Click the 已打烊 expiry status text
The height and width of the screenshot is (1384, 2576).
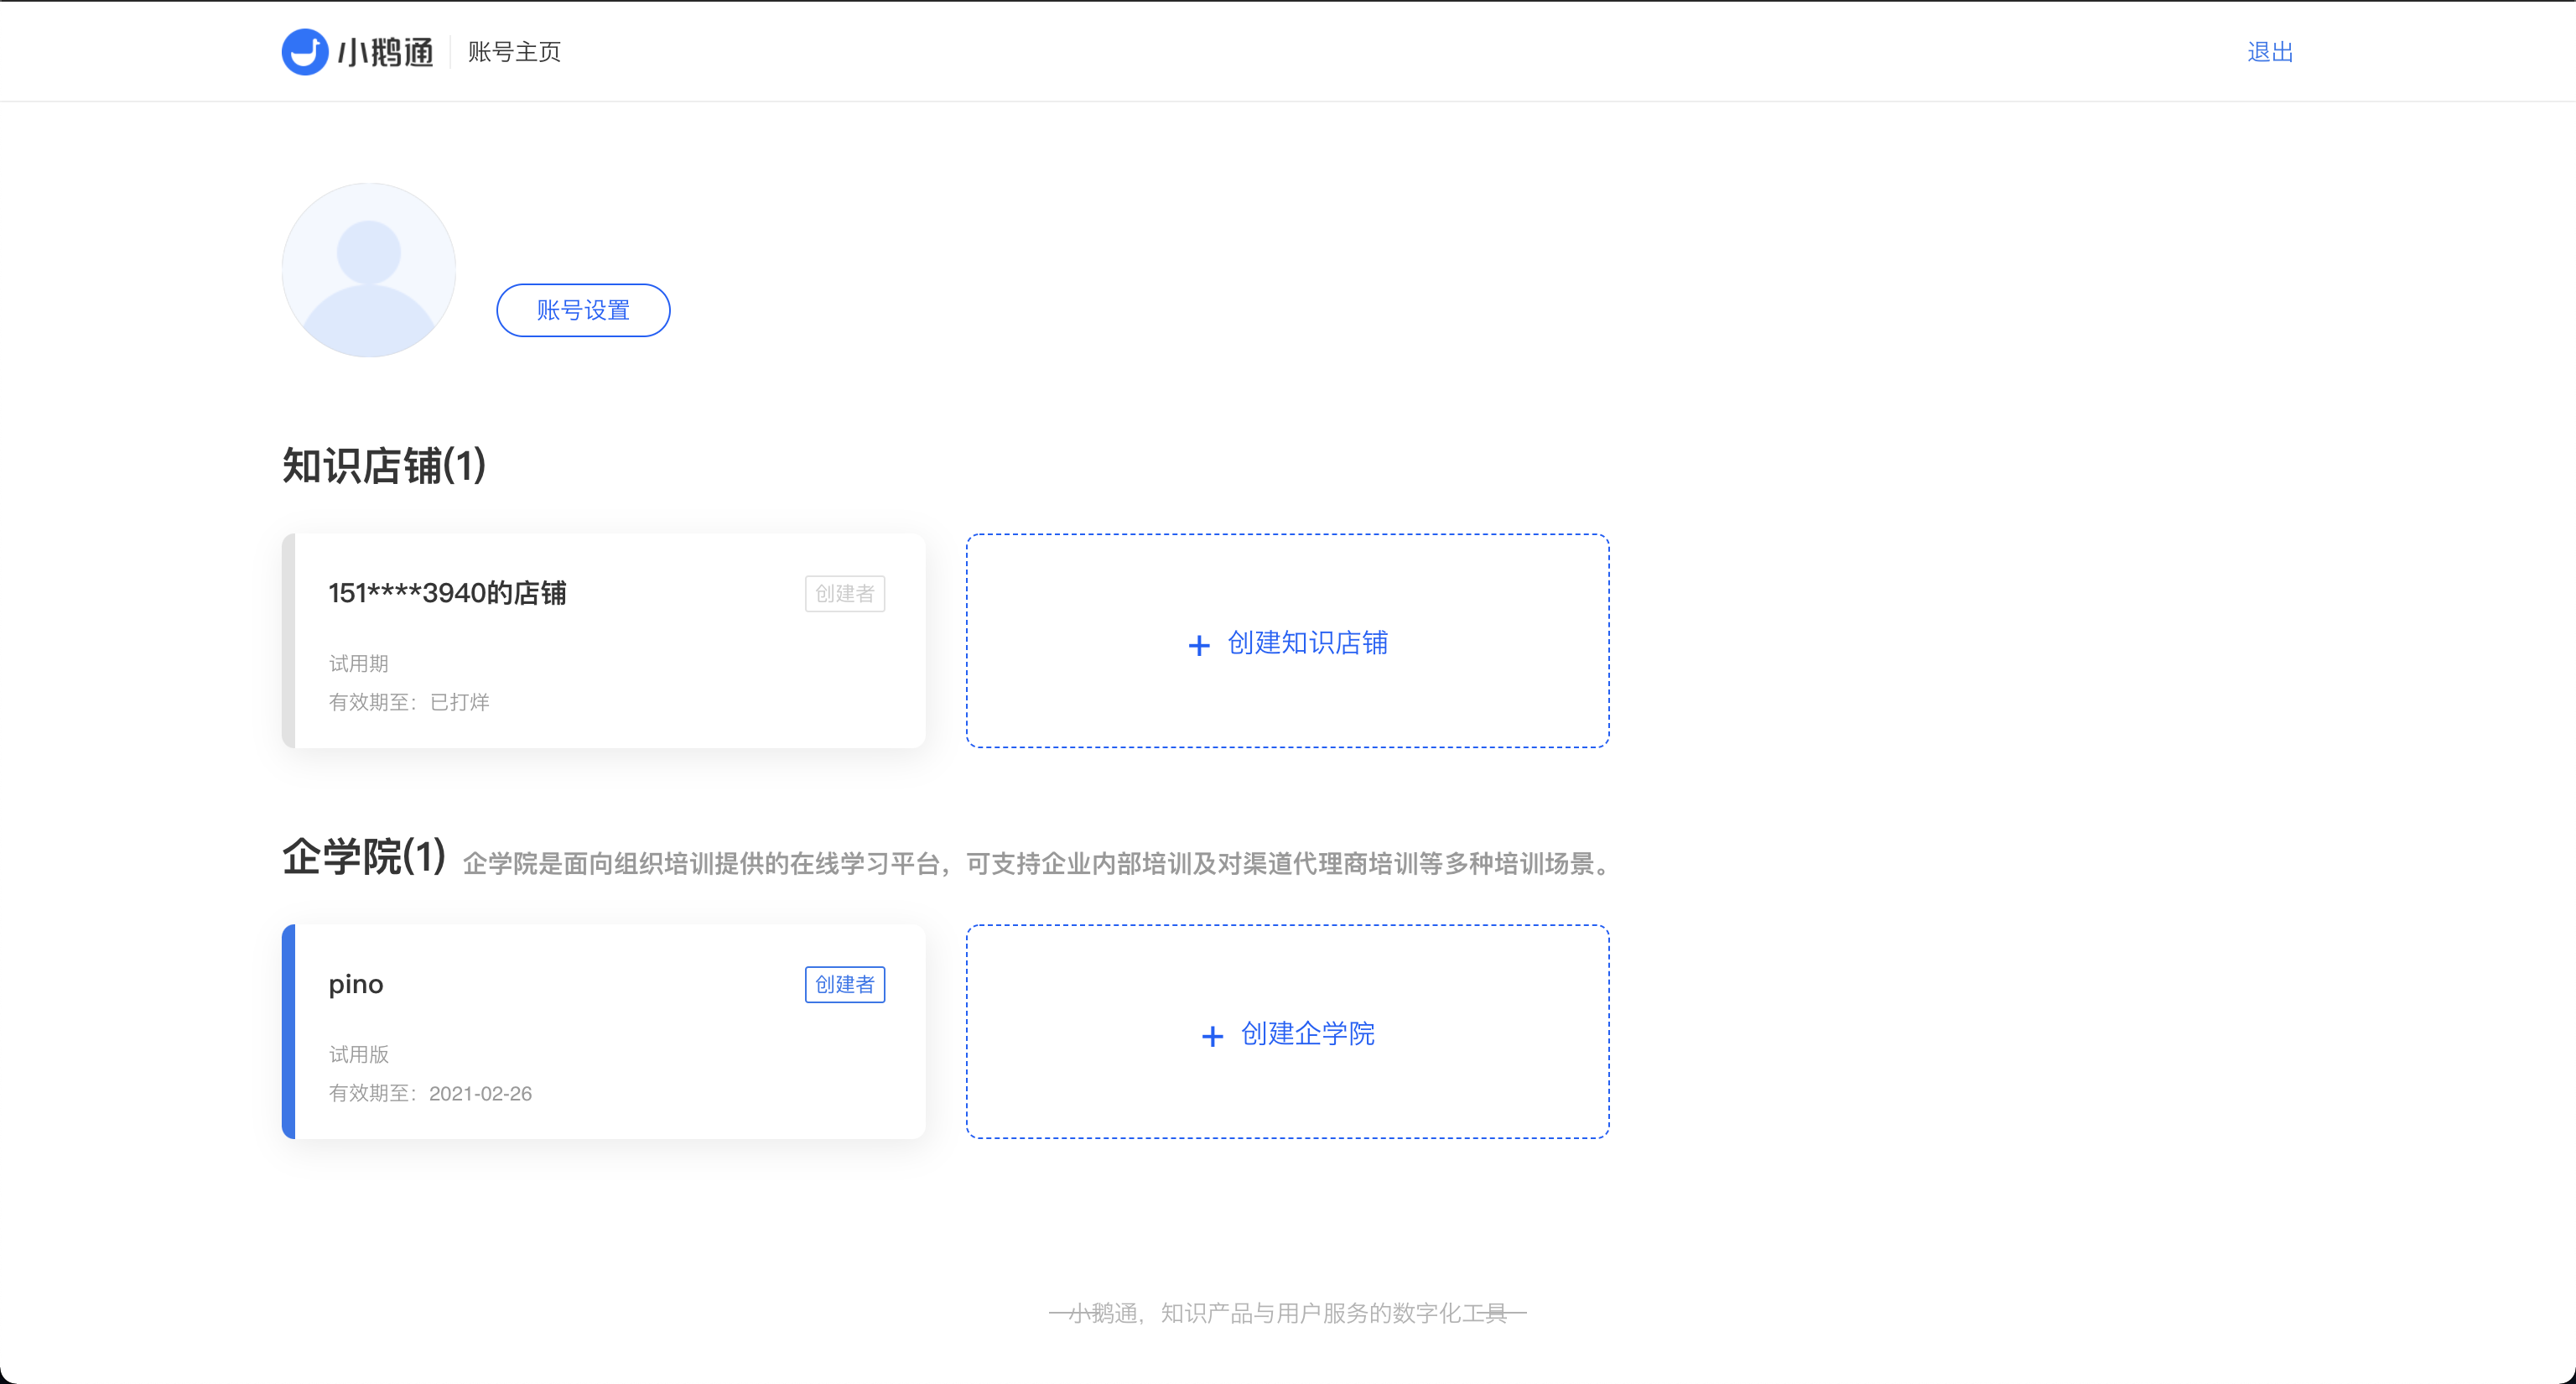tap(461, 702)
